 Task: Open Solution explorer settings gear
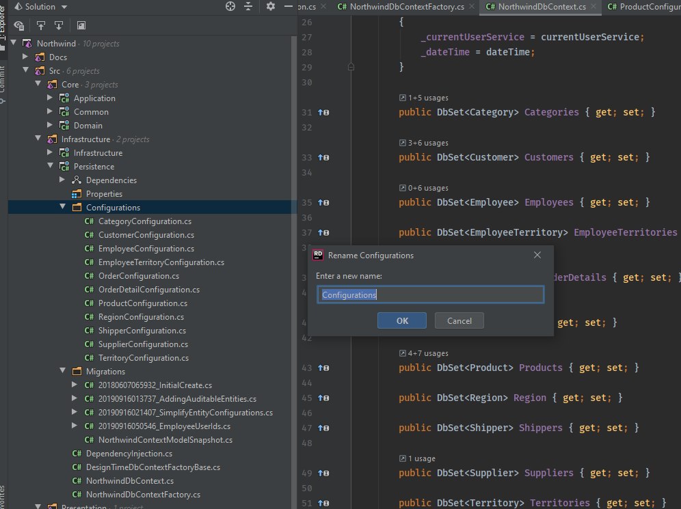(x=271, y=7)
